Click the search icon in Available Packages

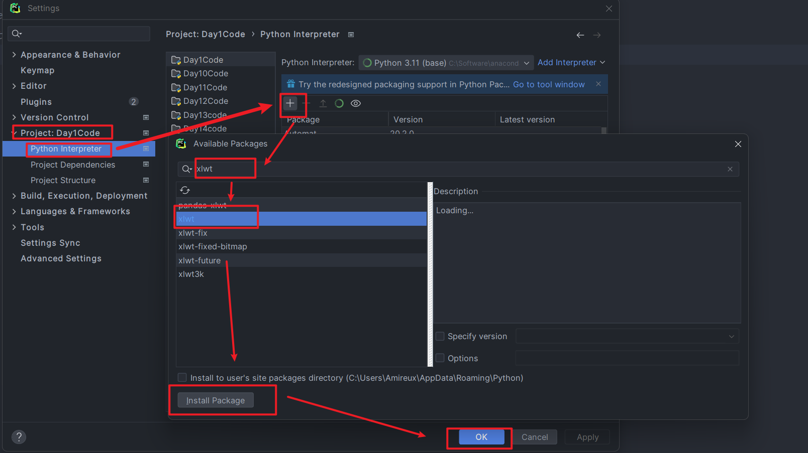(x=186, y=169)
